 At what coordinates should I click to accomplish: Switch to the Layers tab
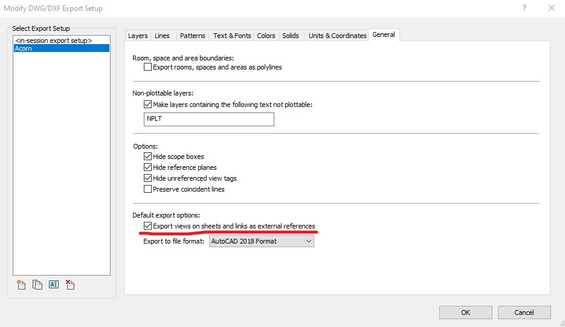[138, 36]
